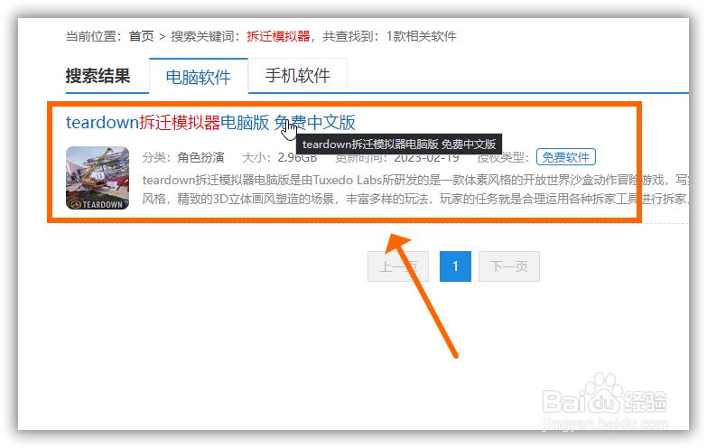This screenshot has height=448, width=707.
Task: Switch to the 手机软件 tab
Action: pyautogui.click(x=298, y=75)
